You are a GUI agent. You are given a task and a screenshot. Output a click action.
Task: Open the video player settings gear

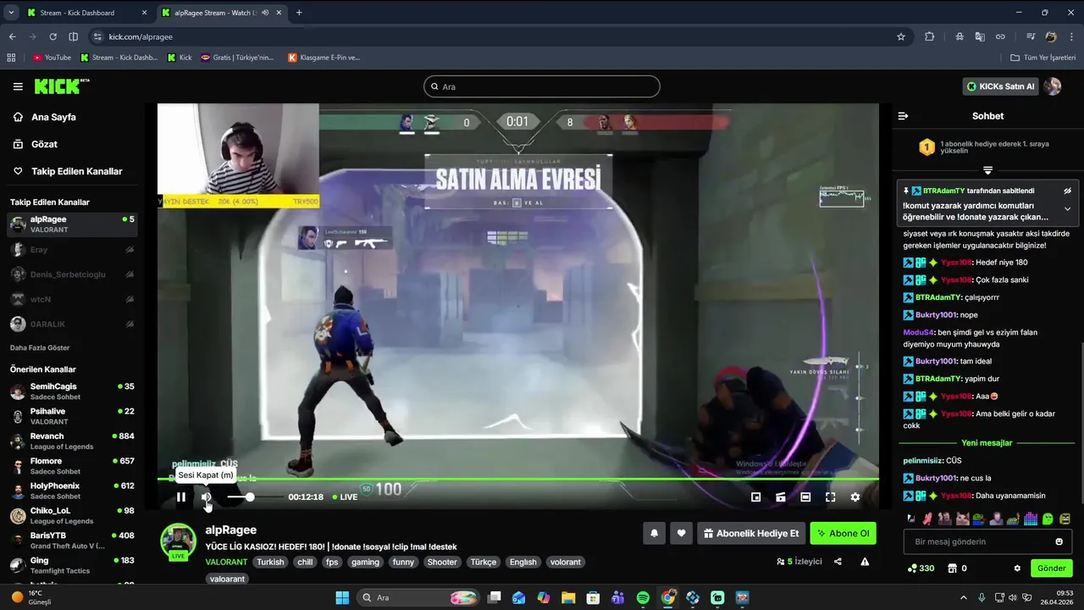pyautogui.click(x=855, y=497)
